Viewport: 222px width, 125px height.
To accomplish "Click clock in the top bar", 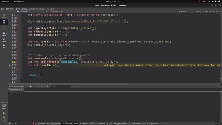I will (111, 1).
